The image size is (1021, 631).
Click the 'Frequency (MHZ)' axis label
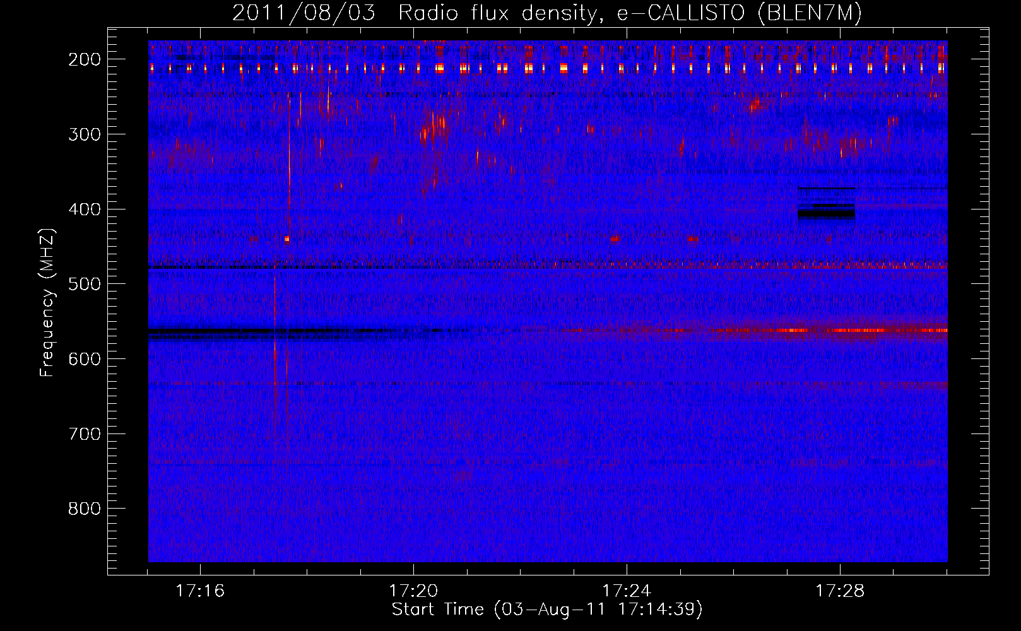pyautogui.click(x=47, y=303)
